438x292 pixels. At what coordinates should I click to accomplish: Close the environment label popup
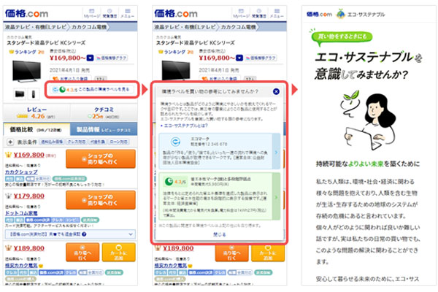(x=276, y=91)
